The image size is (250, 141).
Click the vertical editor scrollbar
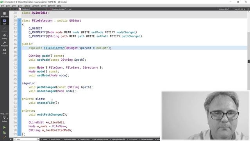[x=248, y=61]
